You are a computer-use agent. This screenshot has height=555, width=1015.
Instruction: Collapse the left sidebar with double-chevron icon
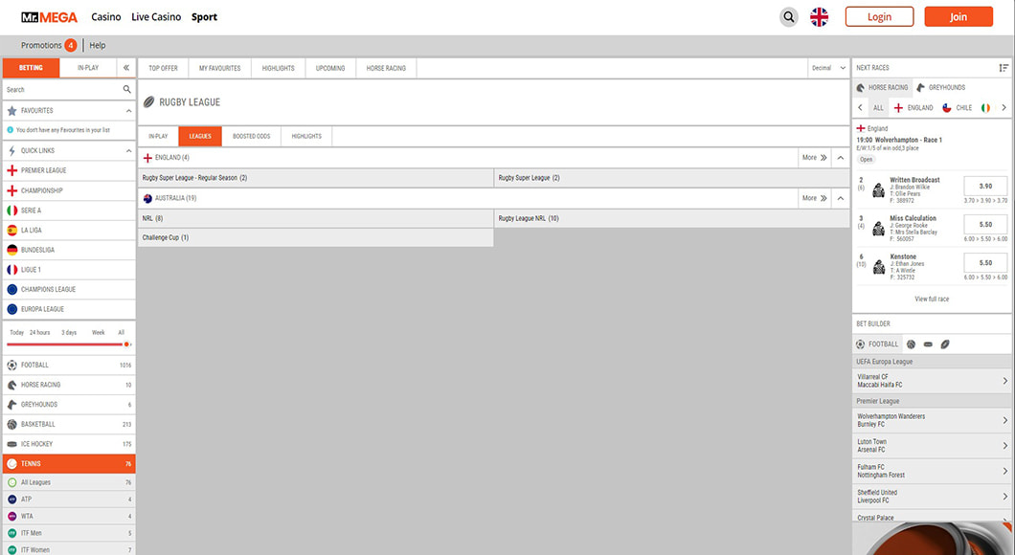coord(125,68)
